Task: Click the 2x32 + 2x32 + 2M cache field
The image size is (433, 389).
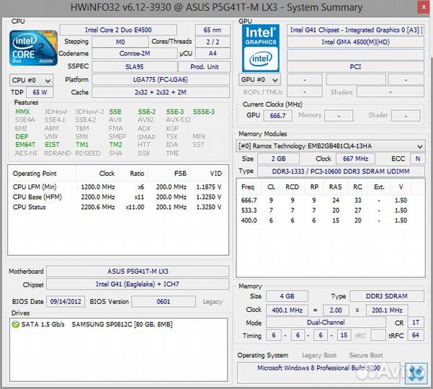Action: (161, 92)
